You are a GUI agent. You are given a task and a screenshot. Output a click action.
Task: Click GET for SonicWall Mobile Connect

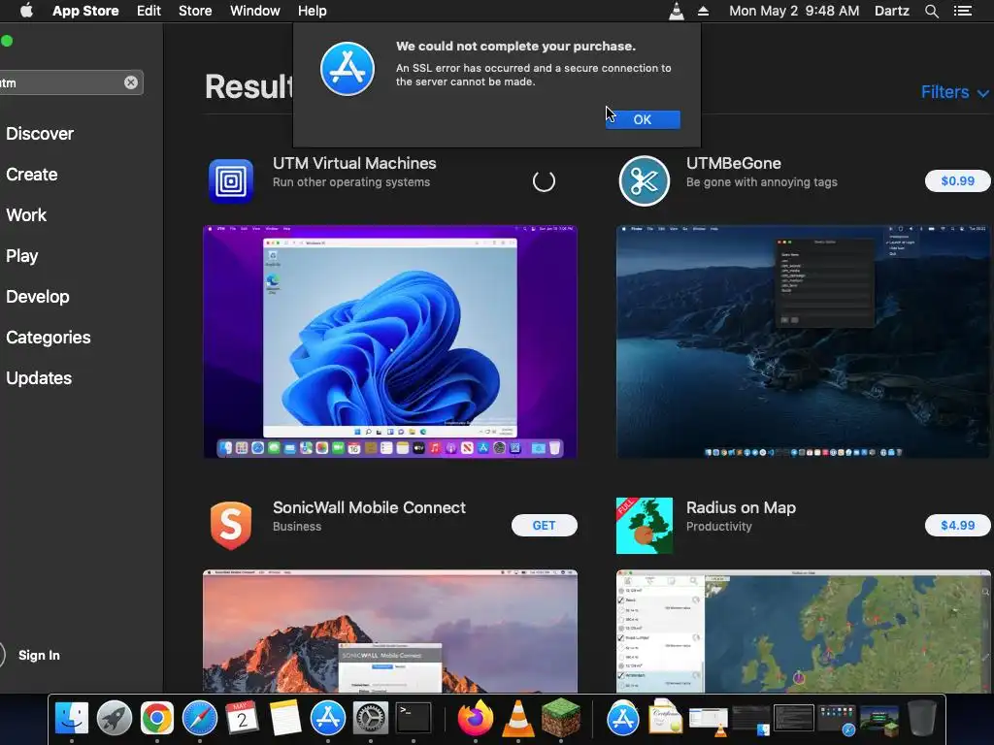click(544, 526)
